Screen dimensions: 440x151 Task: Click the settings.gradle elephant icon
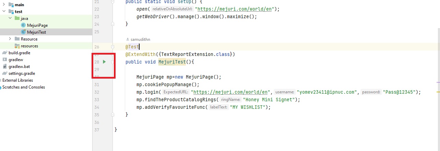(4, 73)
